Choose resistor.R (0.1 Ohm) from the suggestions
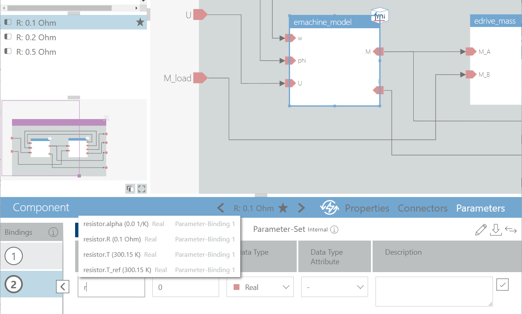This screenshot has width=522, height=314. [112, 239]
